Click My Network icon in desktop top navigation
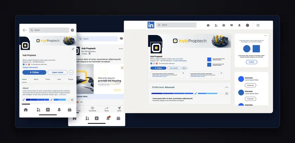 tap(216, 25)
